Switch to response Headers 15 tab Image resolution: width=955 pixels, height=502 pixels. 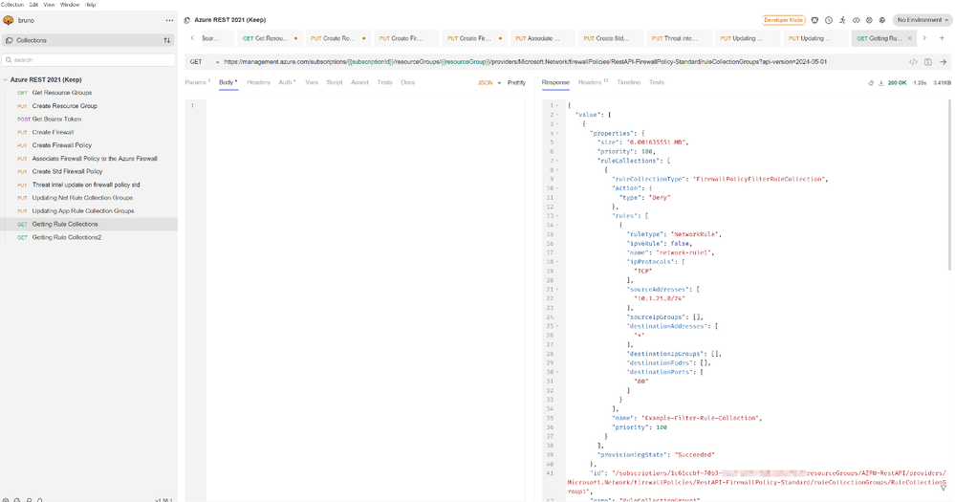tap(594, 82)
